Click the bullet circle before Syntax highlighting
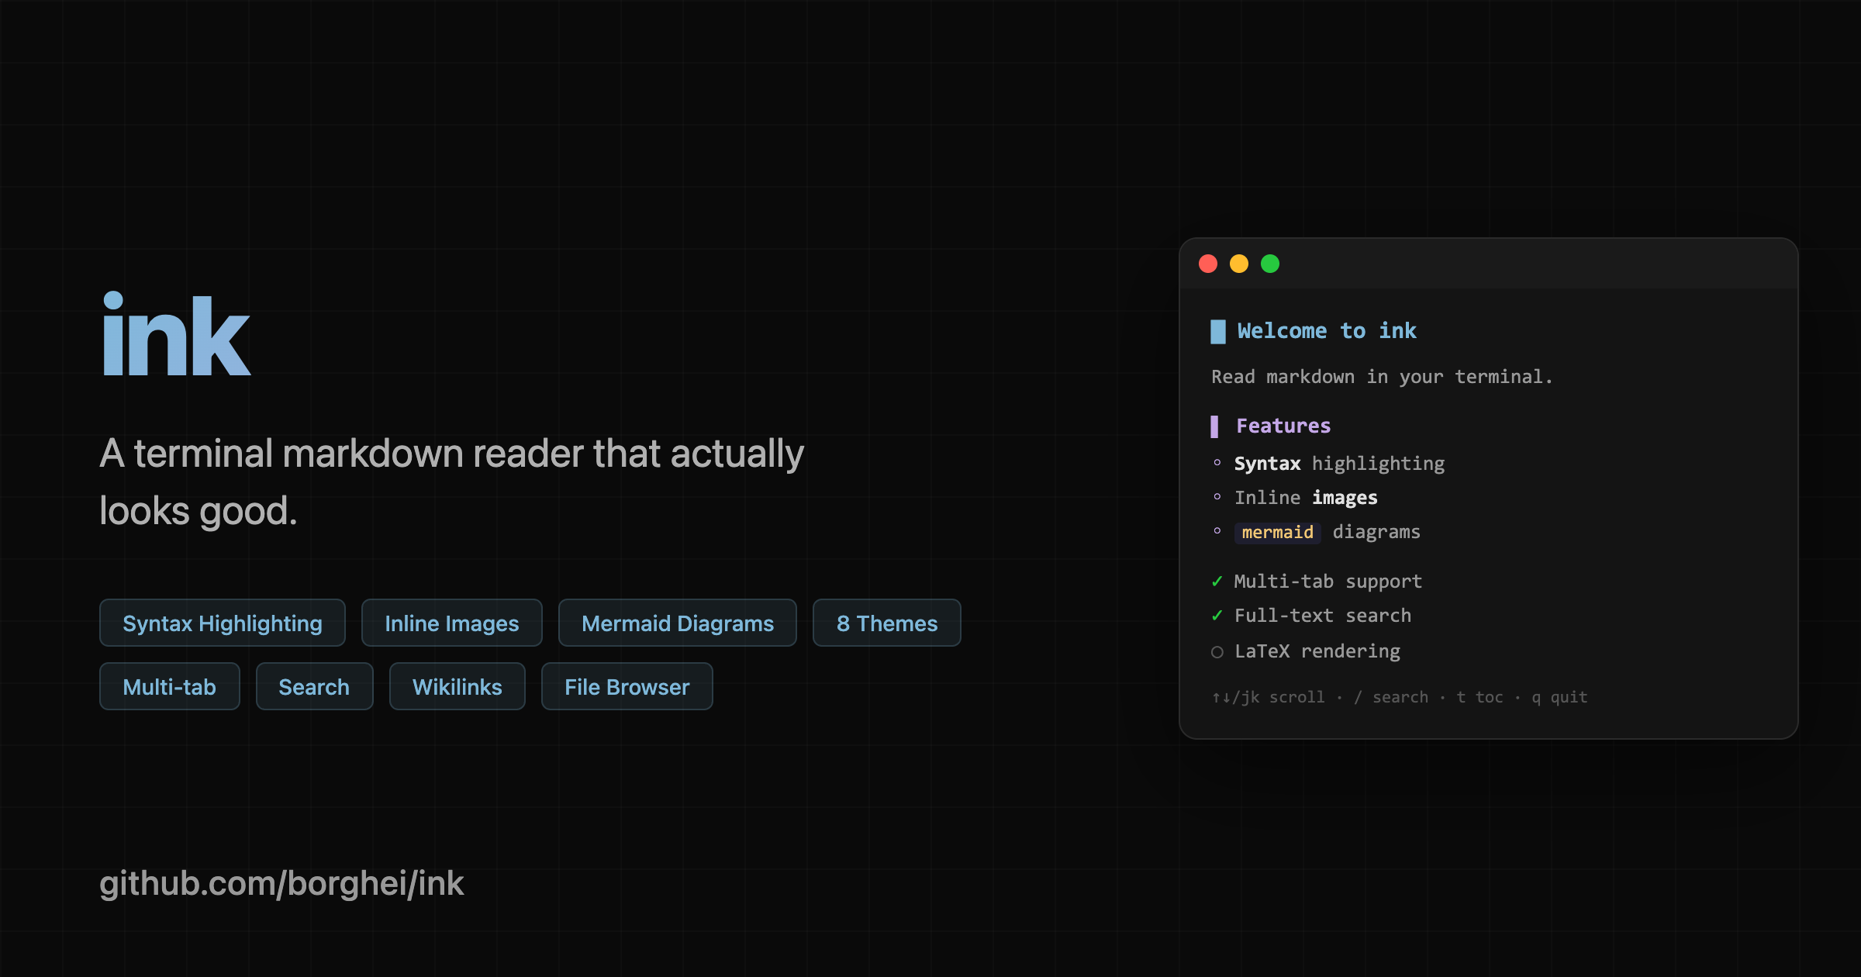This screenshot has height=977, width=1861. point(1217,463)
